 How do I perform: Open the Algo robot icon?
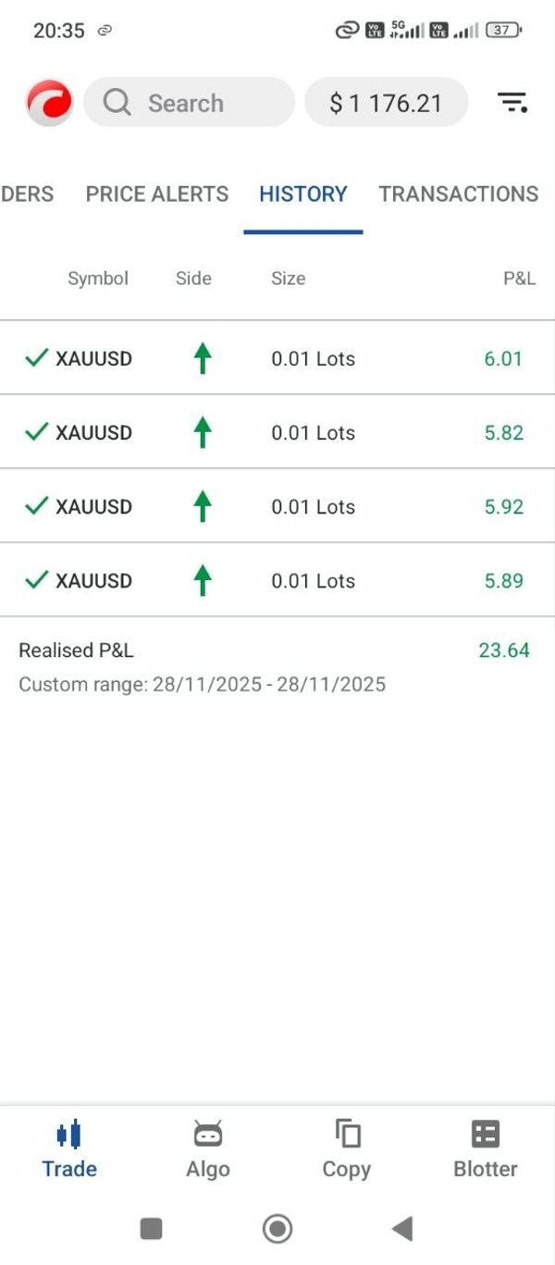coord(208,1135)
